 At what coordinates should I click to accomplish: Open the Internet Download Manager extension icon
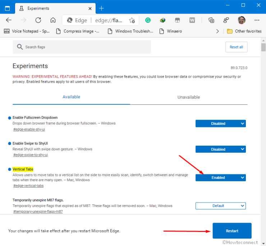pyautogui.click(x=162, y=20)
